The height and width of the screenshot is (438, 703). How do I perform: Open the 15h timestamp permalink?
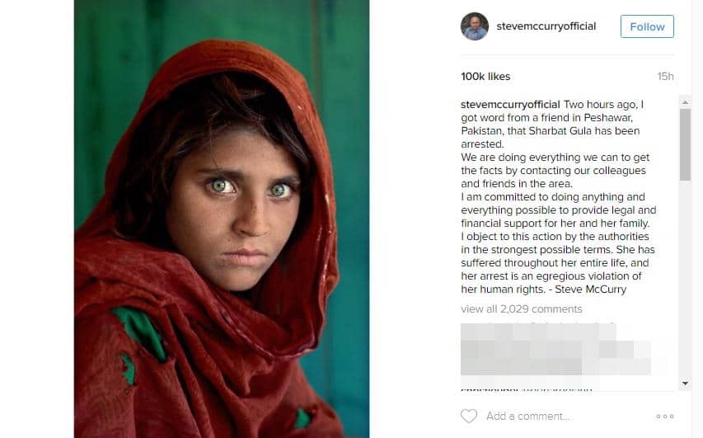coord(665,77)
